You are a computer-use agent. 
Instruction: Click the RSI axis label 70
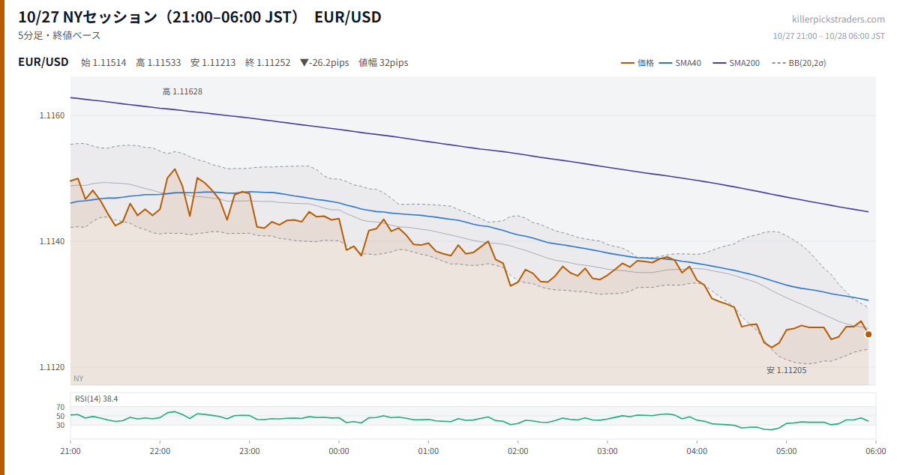[x=61, y=407]
